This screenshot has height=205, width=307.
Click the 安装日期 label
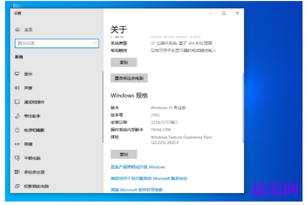click(119, 122)
